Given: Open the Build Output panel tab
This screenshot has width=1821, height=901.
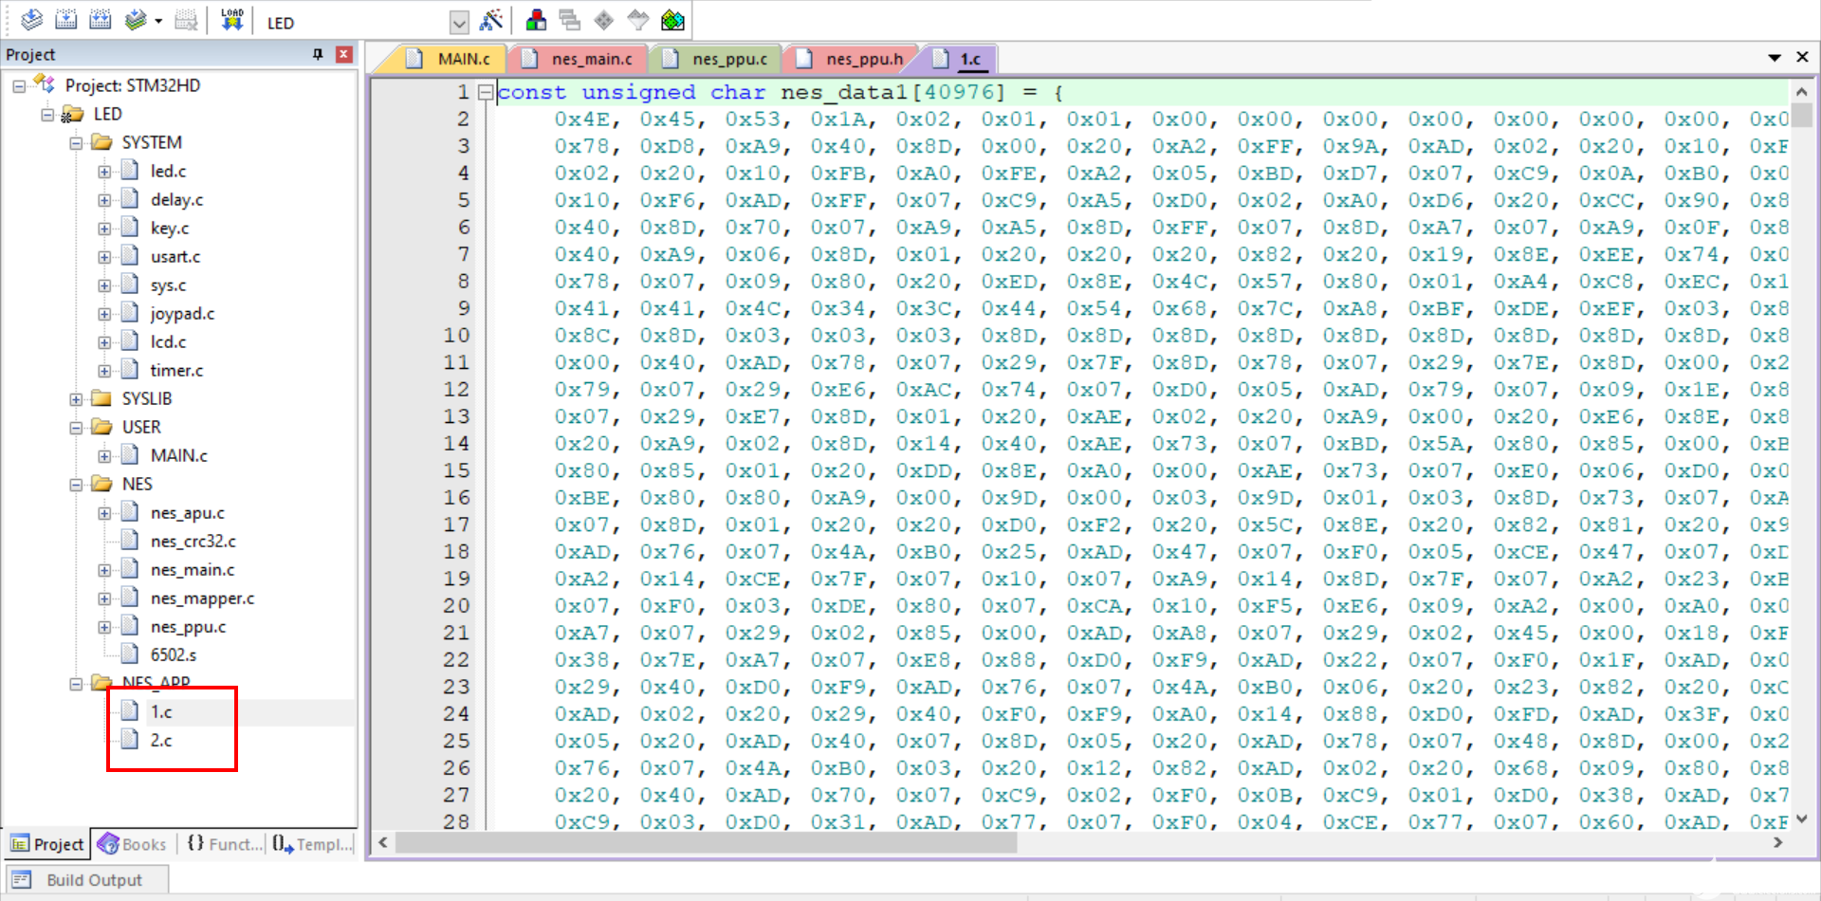Looking at the screenshot, I should click(x=87, y=880).
